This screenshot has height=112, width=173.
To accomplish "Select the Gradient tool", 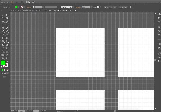I will coord(7,45).
